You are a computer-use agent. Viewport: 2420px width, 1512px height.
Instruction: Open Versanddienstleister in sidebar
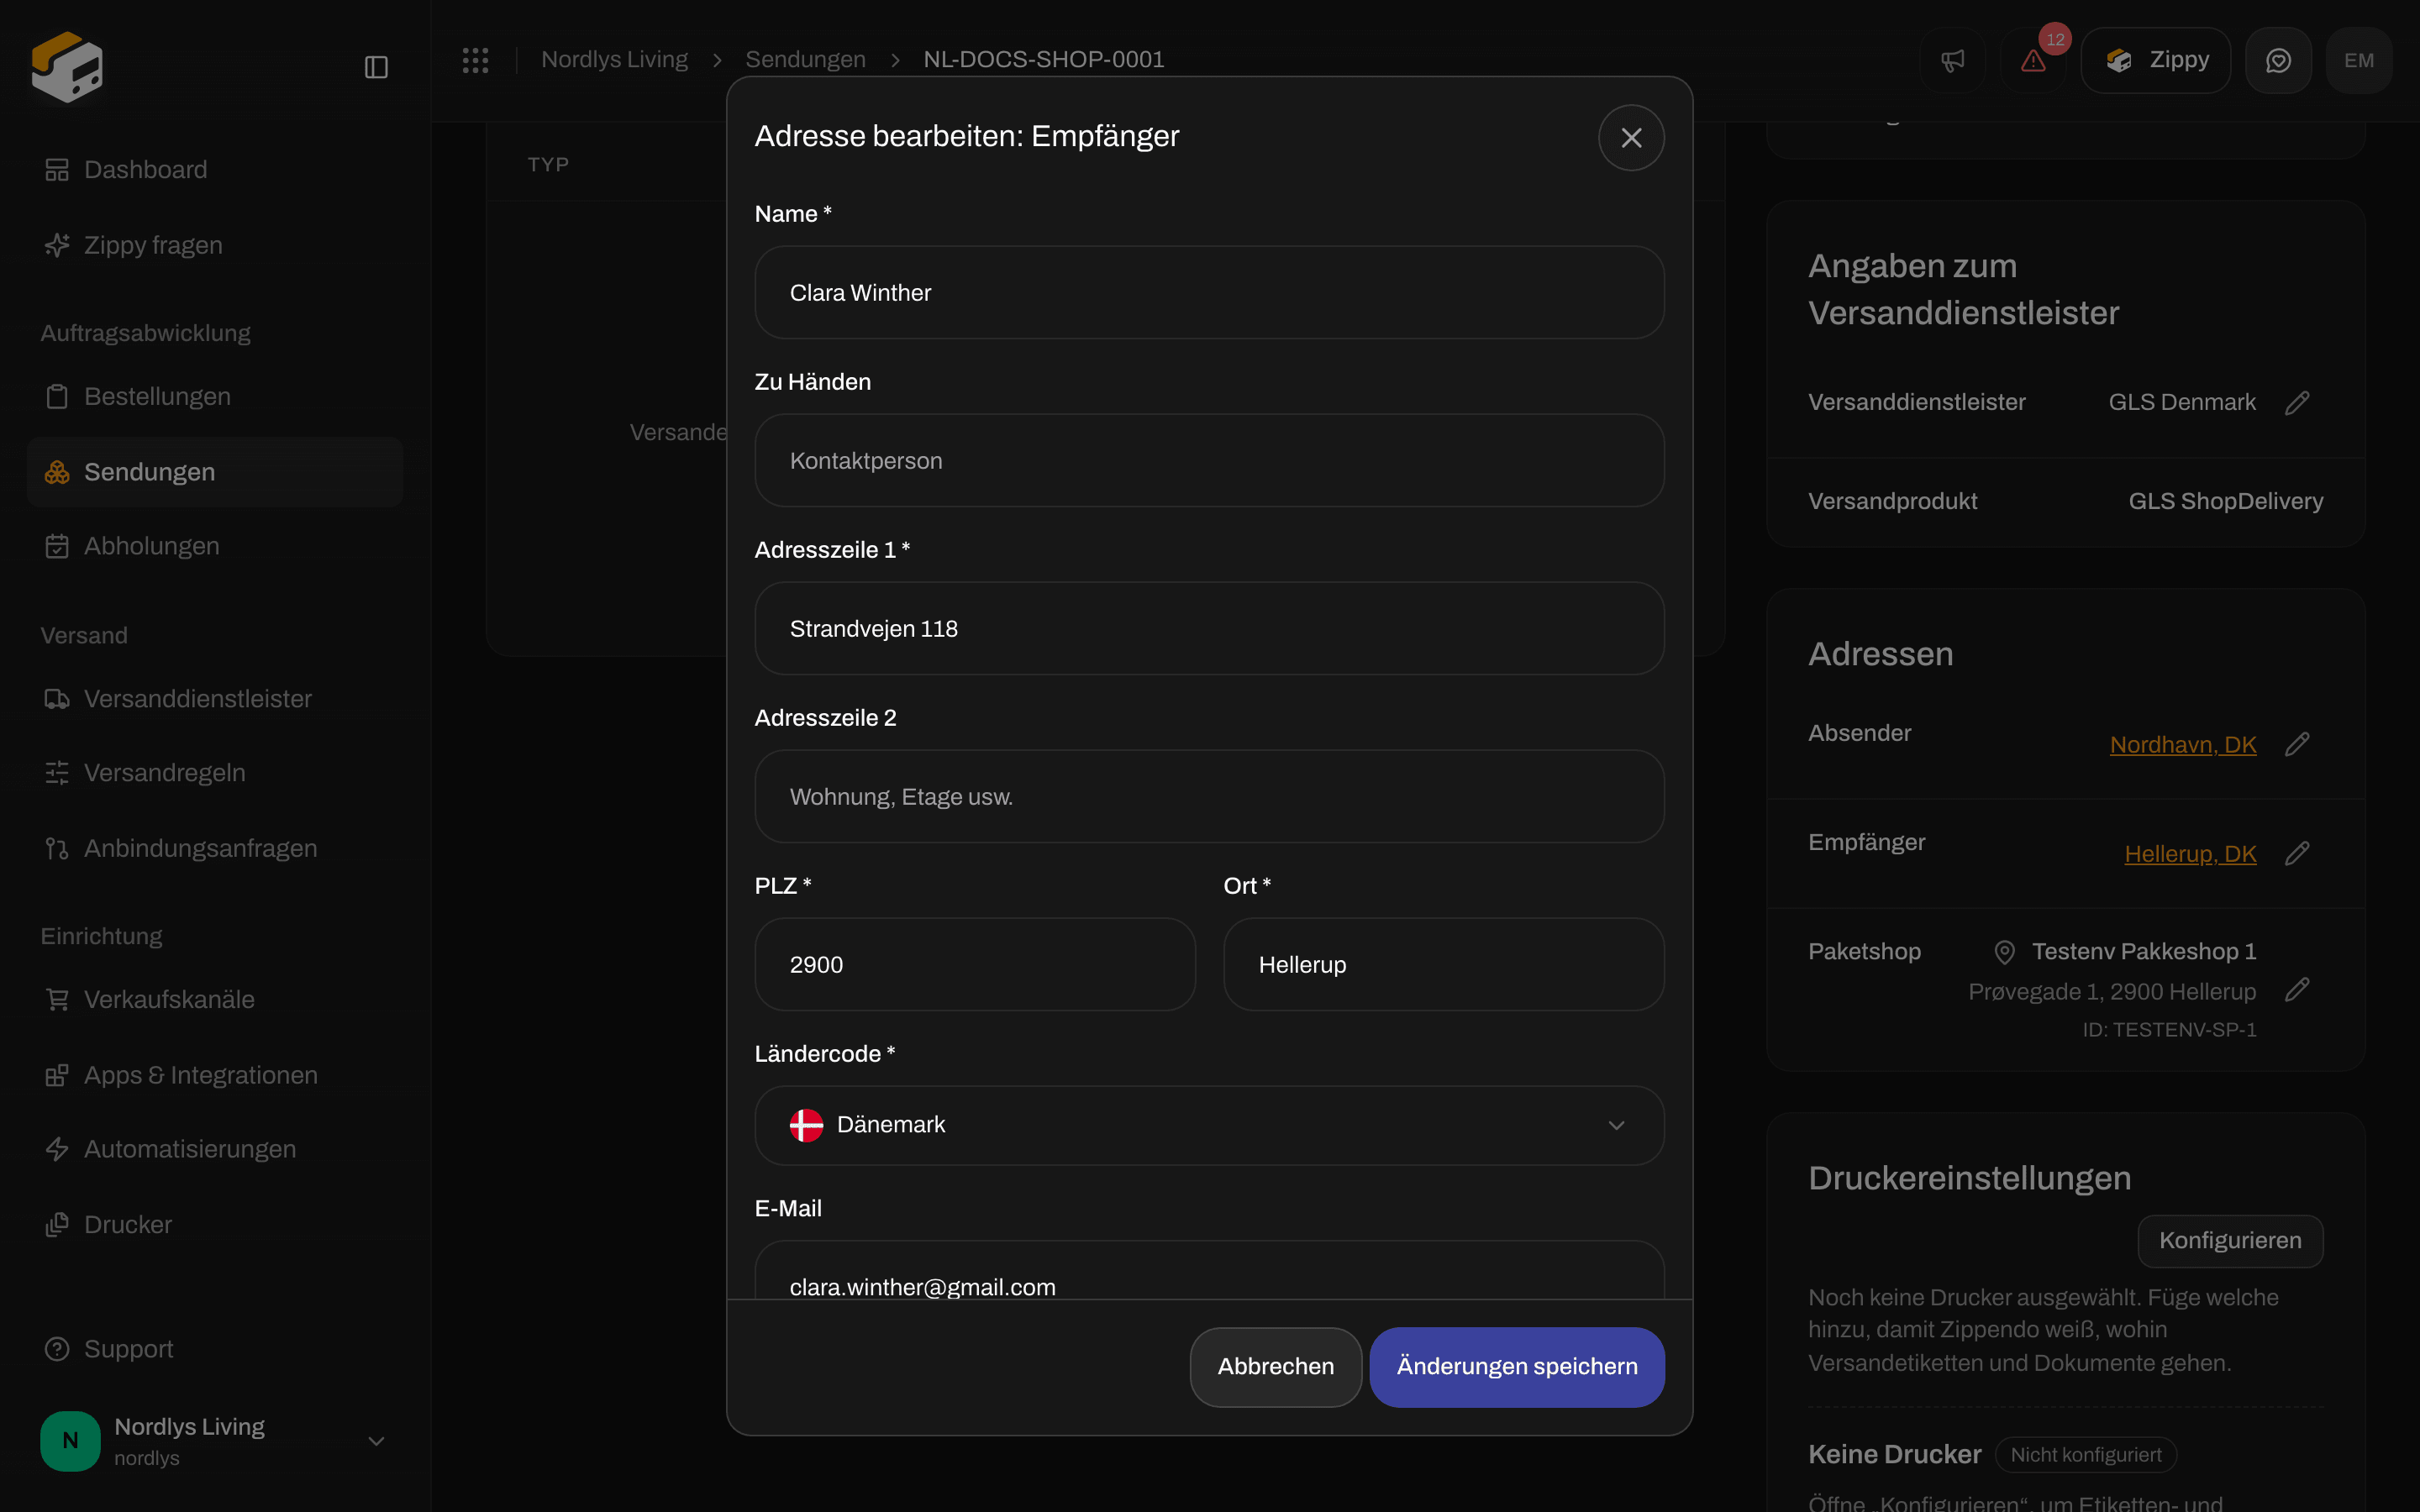pos(214,699)
